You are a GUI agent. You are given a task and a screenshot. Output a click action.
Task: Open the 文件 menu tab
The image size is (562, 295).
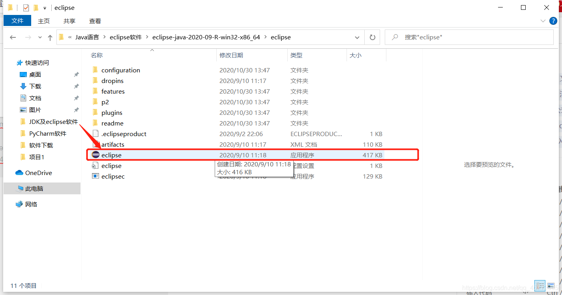(17, 21)
